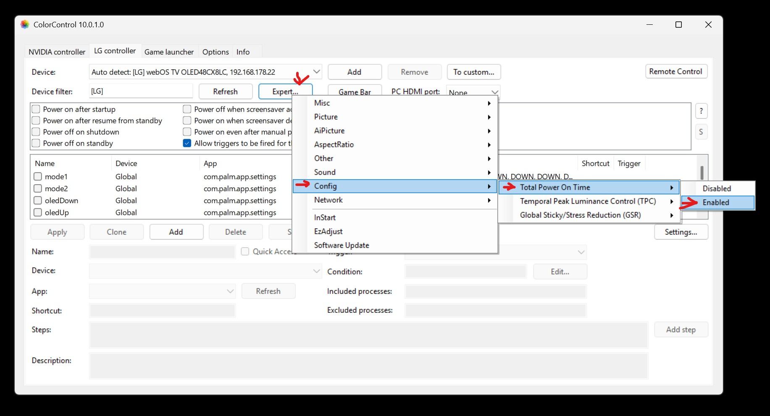The image size is (770, 416).
Task: Open the Trigger dropdown in preset editor
Action: click(496, 252)
